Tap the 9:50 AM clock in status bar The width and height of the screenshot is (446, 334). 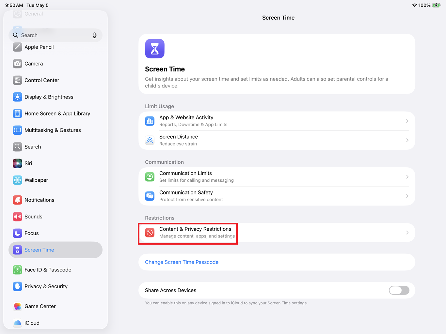click(14, 5)
